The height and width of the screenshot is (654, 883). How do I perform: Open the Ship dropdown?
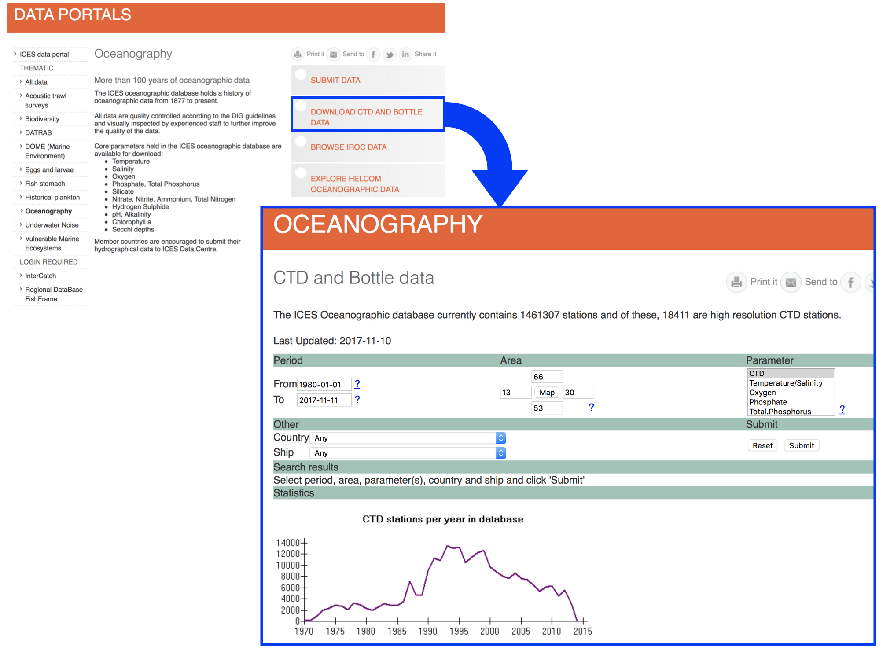[x=408, y=453]
